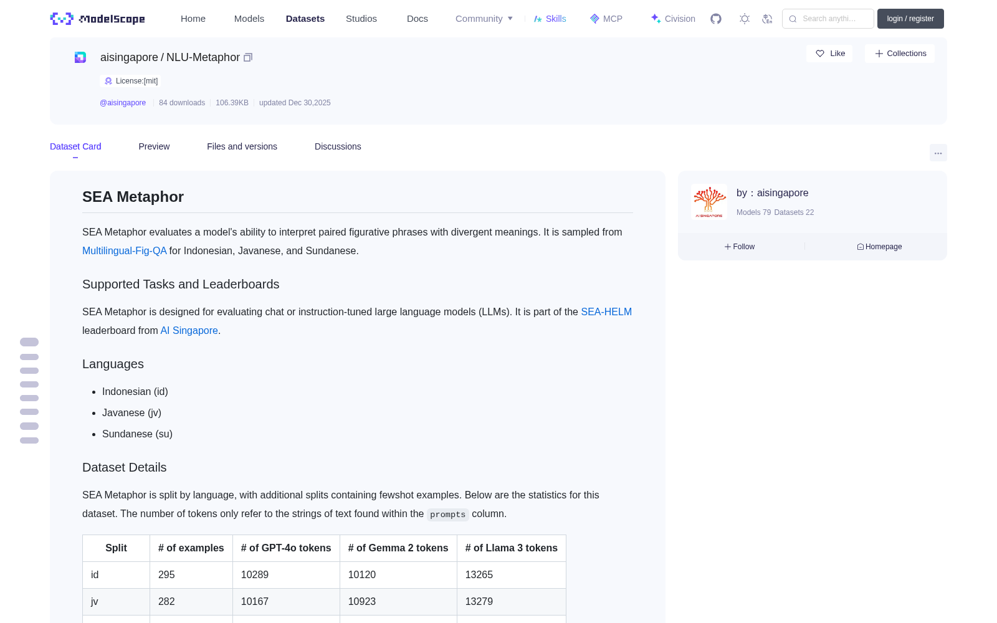
Task: Click the 10120 table cell
Action: (x=398, y=575)
